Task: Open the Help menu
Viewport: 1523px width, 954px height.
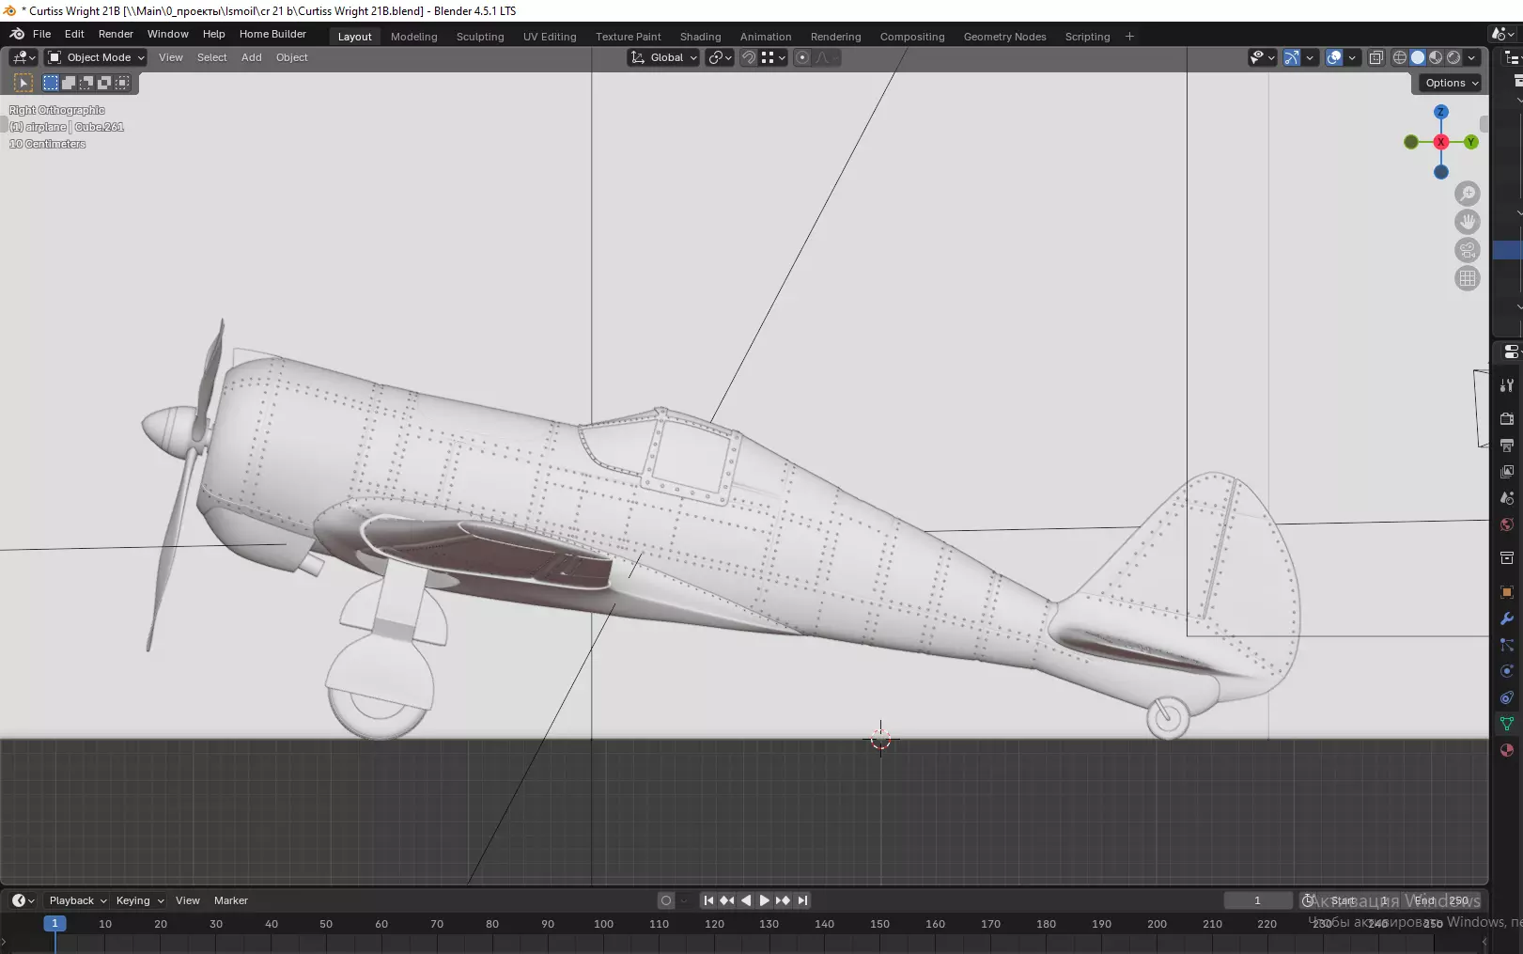Action: 214,34
